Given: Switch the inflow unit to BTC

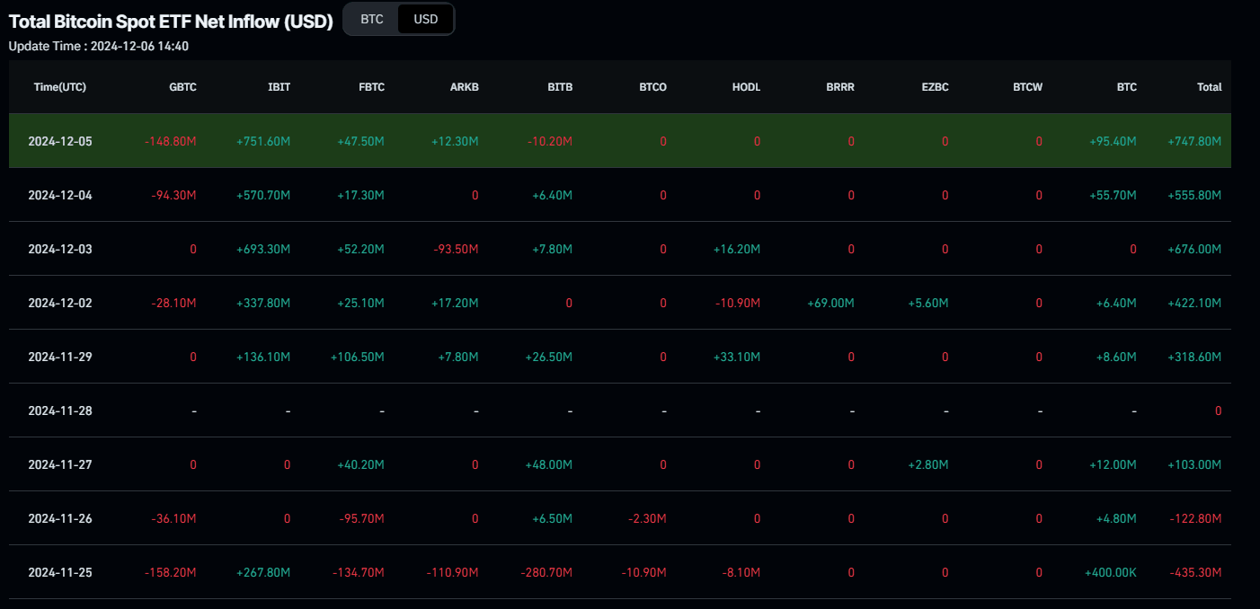Looking at the screenshot, I should point(372,19).
